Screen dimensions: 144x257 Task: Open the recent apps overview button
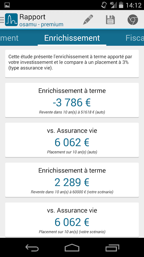click(x=112, y=248)
